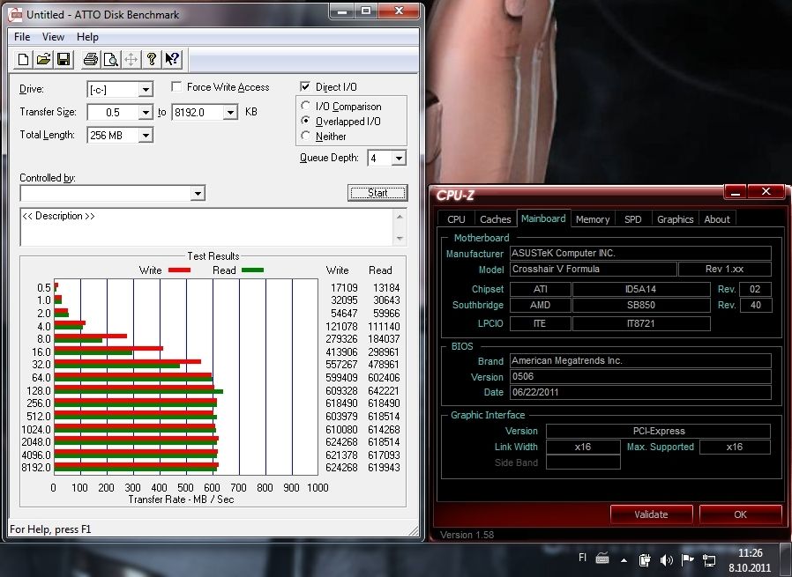The height and width of the screenshot is (577, 792).
Task: Click the green Read legend swatch
Action: (252, 270)
